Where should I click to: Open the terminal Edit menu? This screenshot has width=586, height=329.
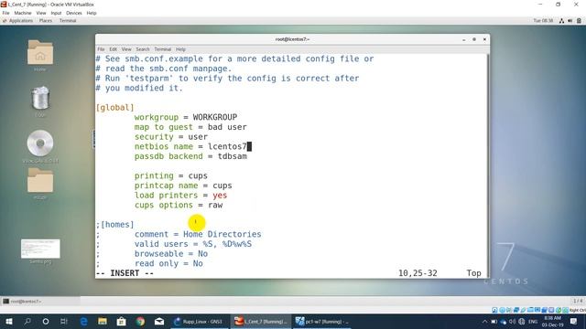click(x=114, y=49)
